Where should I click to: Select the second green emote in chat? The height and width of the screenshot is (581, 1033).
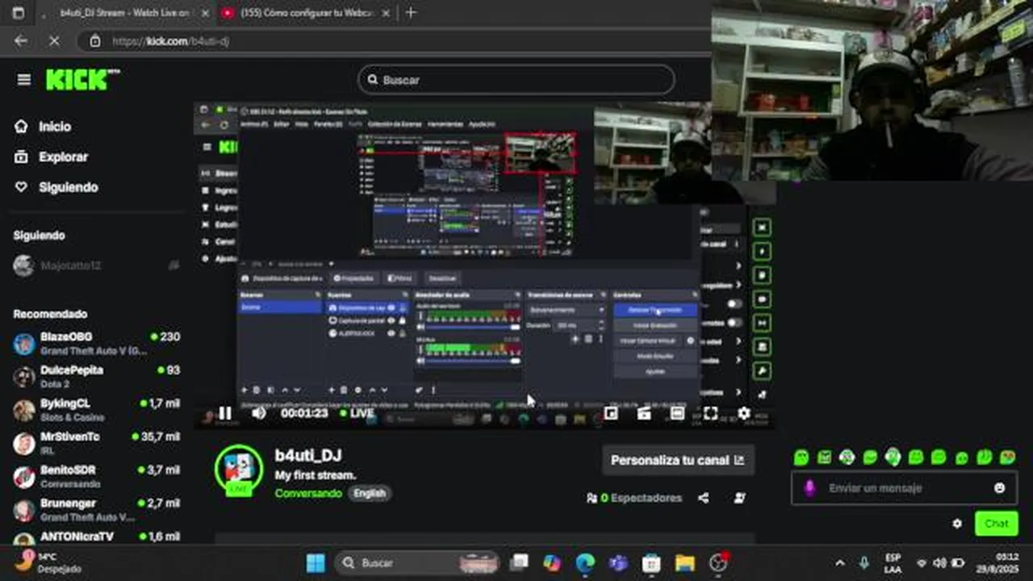click(x=824, y=458)
